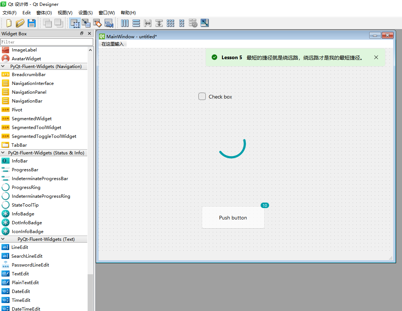This screenshot has width=402, height=311.
Task: Select TimeEdit in the widget list
Action: coord(21,300)
